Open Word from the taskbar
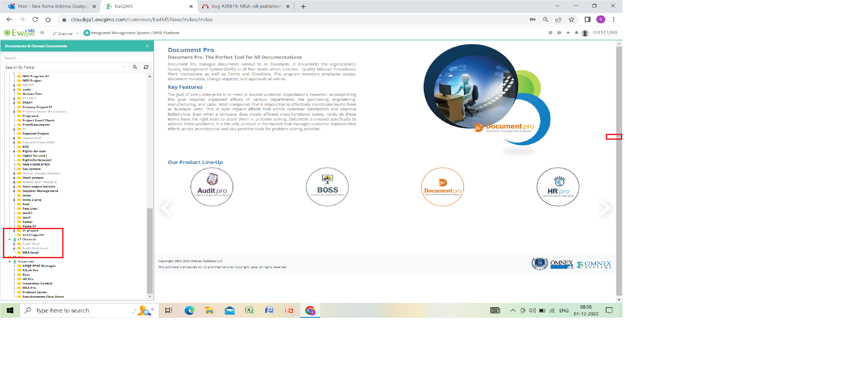 click(x=269, y=310)
